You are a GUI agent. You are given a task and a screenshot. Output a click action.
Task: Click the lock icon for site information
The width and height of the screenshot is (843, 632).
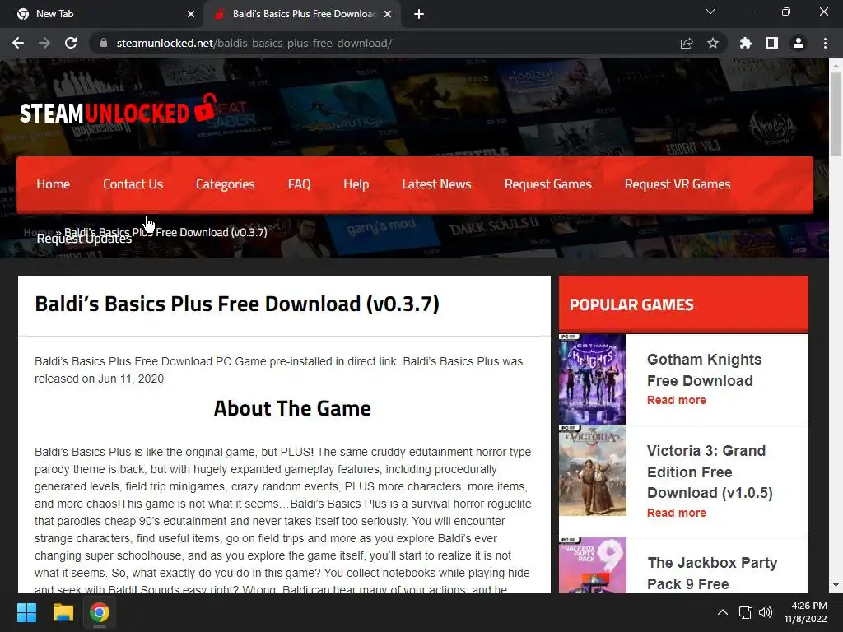point(104,43)
